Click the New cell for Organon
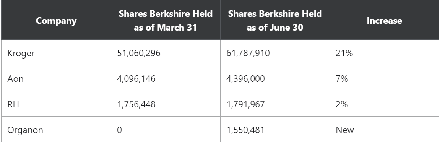 point(384,130)
